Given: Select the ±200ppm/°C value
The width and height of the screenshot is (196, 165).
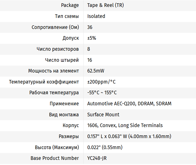Looking at the screenshot, I should [101, 82].
